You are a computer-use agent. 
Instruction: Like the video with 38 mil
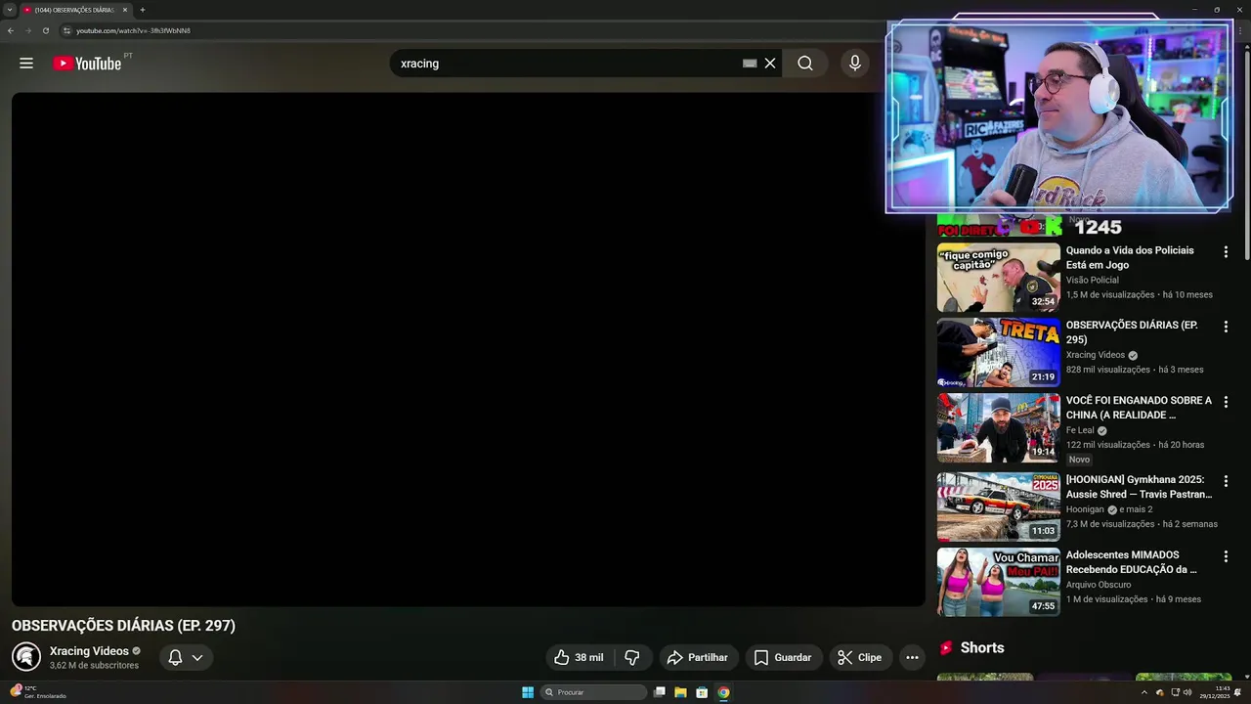point(579,658)
